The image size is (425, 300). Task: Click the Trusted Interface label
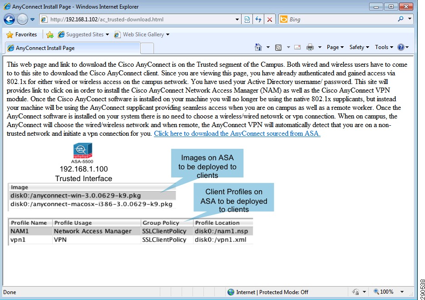coord(84,178)
